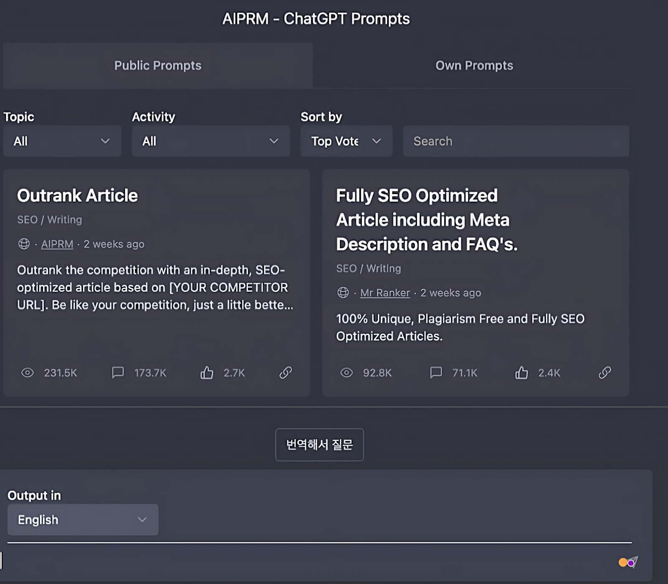668x584 pixels.
Task: Click SEO / Writing label under Outrank Article
Action: (x=50, y=220)
